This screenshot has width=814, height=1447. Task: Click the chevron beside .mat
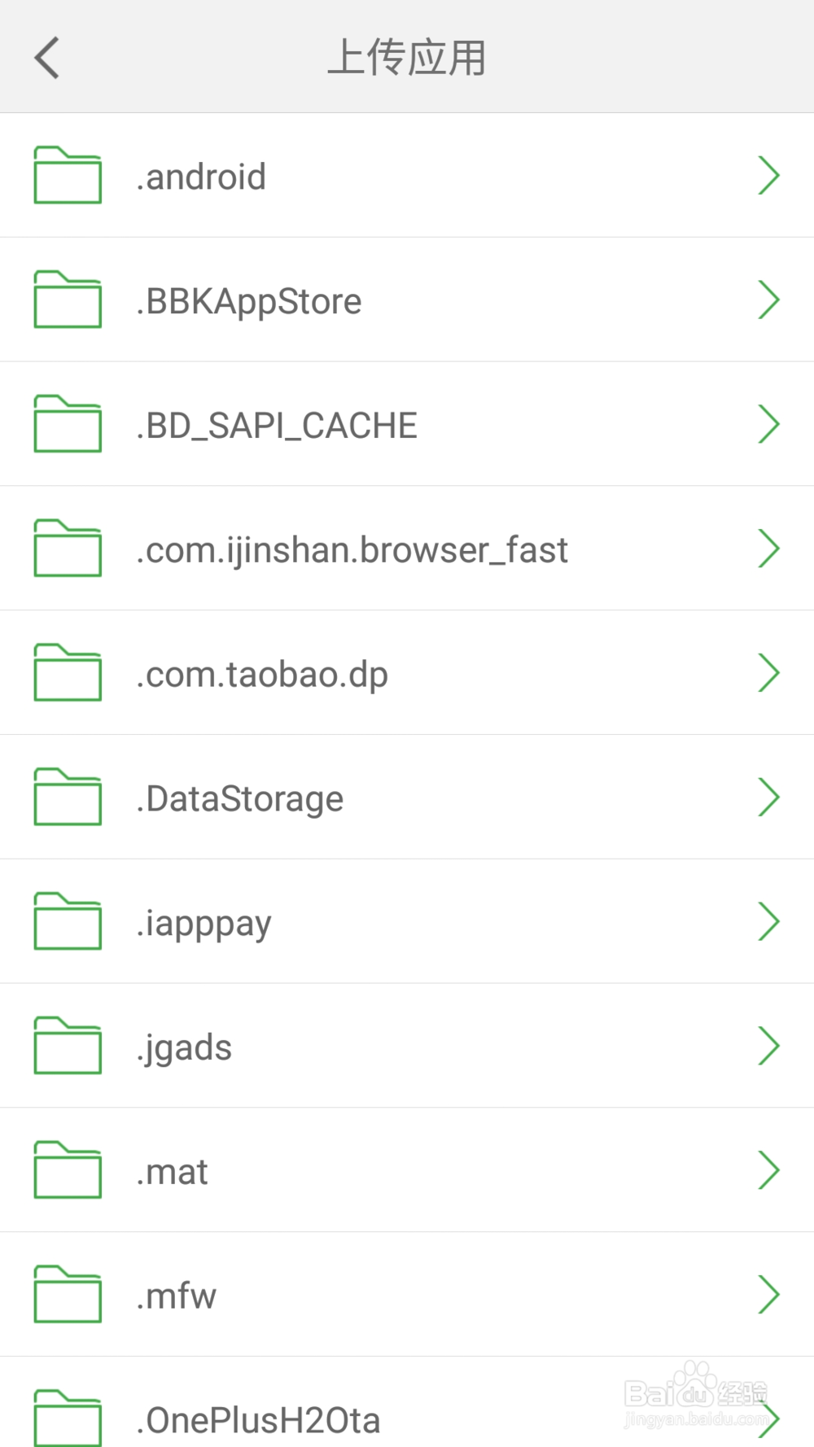[x=768, y=1170]
